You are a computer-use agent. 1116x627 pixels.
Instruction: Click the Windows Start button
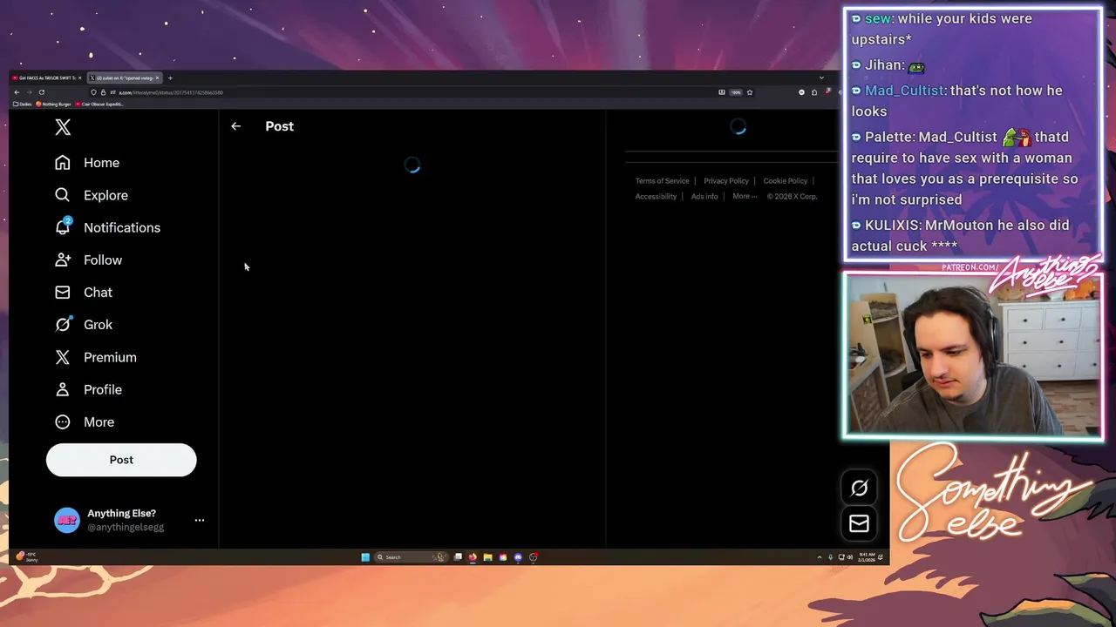[x=365, y=557]
